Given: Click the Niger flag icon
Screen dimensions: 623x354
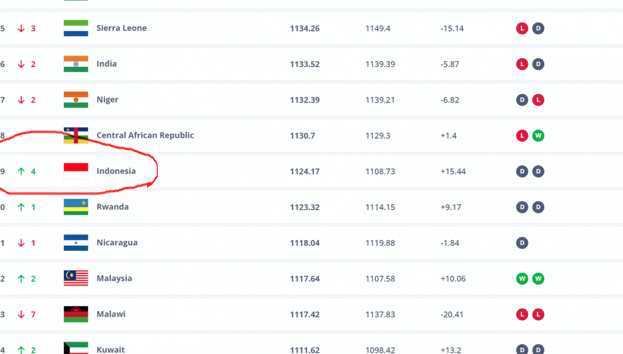Looking at the screenshot, I should [76, 99].
